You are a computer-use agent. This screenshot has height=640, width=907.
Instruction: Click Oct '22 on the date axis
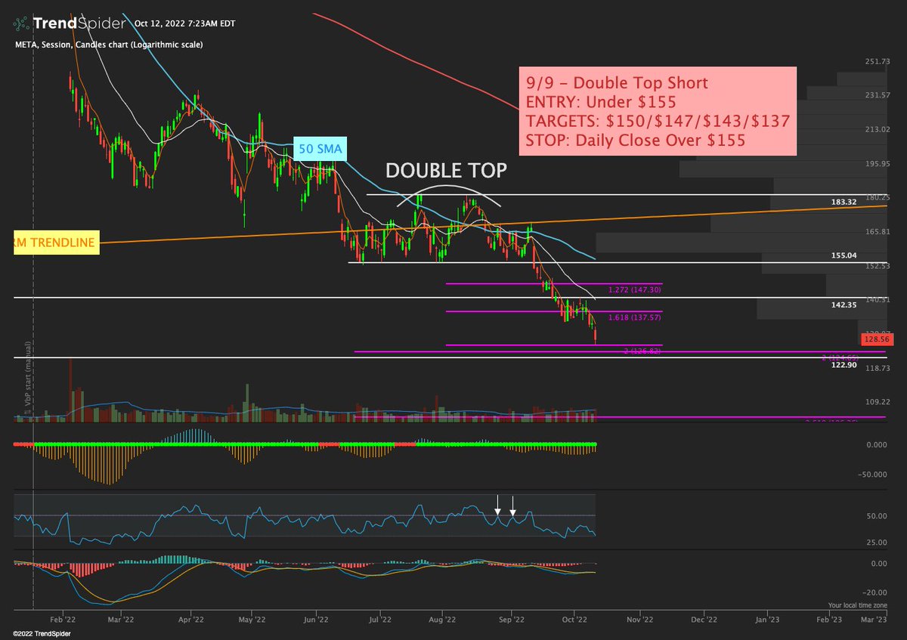575,619
